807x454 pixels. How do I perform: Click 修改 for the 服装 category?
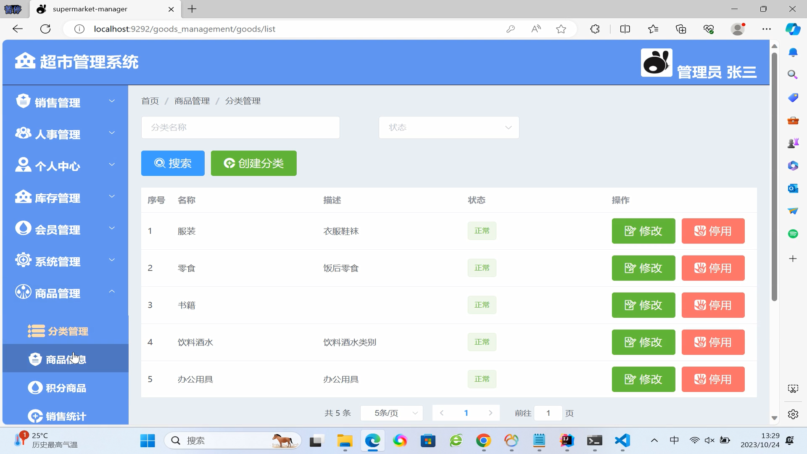point(643,231)
